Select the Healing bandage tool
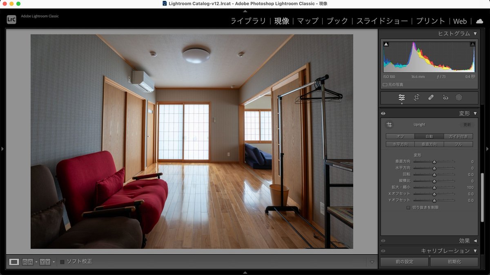This screenshot has width=490, height=275. click(x=431, y=97)
